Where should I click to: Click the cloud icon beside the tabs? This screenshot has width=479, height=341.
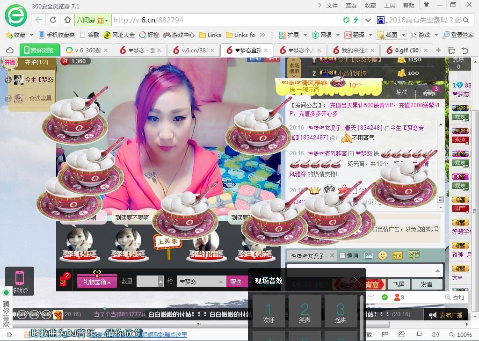click(10, 50)
